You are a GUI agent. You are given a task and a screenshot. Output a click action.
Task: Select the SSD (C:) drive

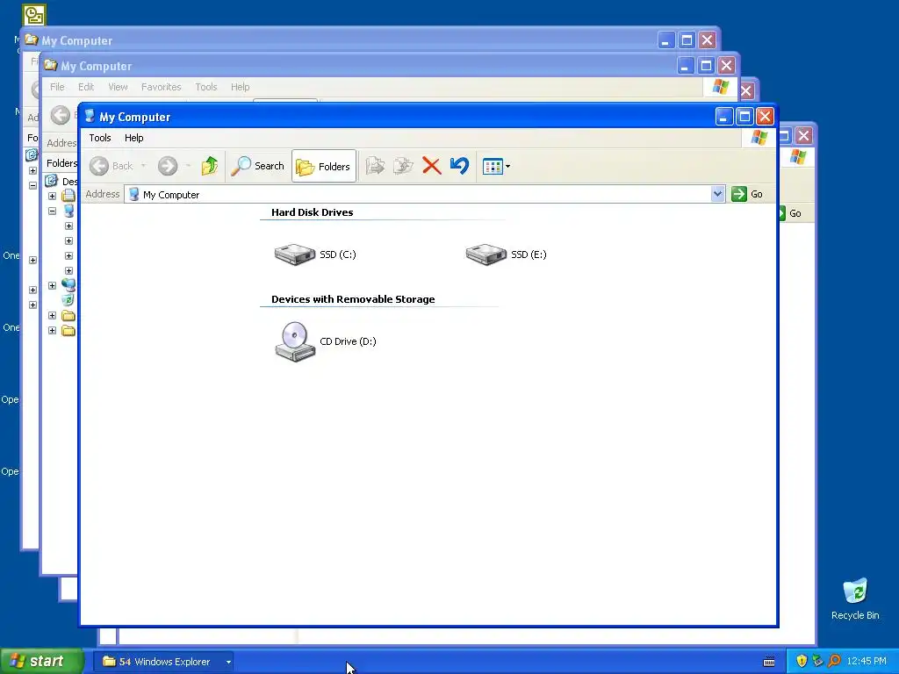[x=315, y=255]
